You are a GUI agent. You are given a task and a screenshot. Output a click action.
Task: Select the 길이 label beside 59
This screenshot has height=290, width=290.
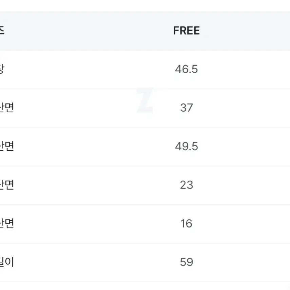7,262
